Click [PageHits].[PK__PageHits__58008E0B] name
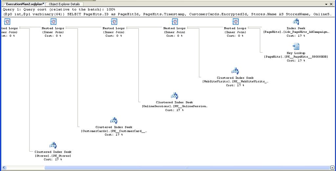The image size is (336, 171). [x=296, y=57]
